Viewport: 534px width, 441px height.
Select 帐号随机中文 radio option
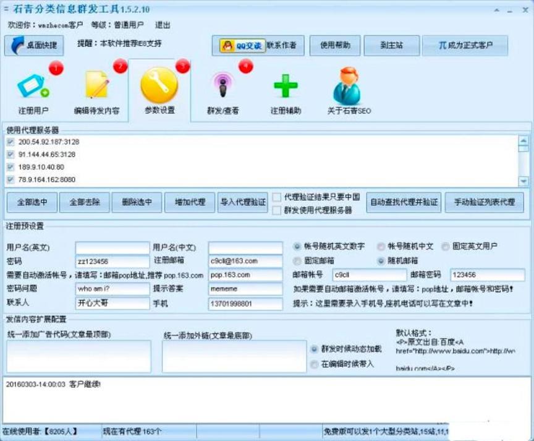[381, 246]
